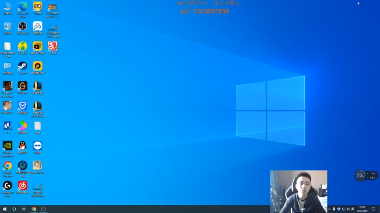Open the colorful pinwheel desktop icon
The image size is (380, 213).
pyautogui.click(x=22, y=128)
